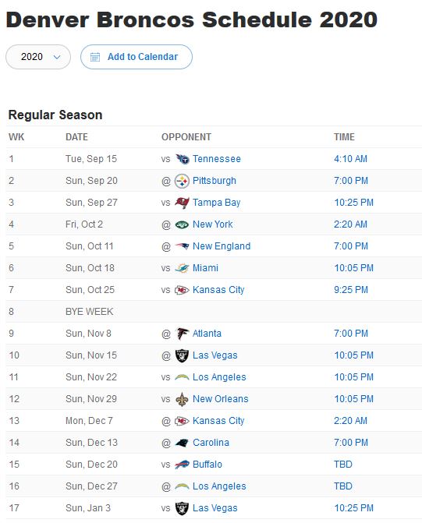Click the New Orleans Saints logo
422x523 pixels.
point(182,399)
